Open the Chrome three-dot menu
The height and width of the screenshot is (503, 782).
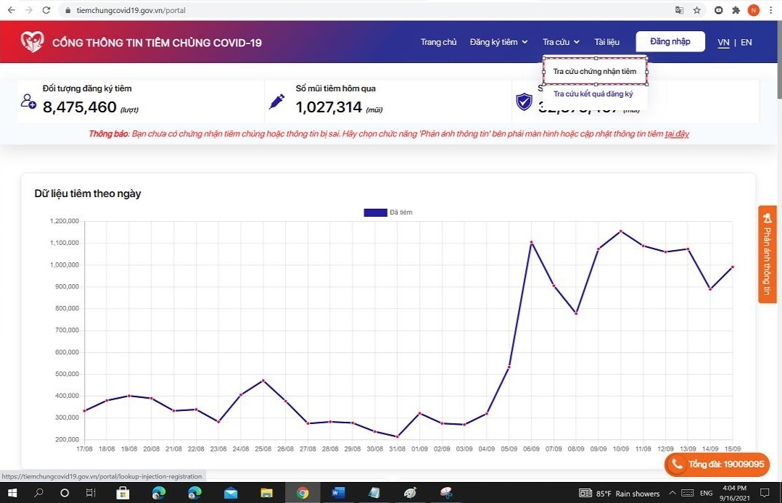pos(770,10)
